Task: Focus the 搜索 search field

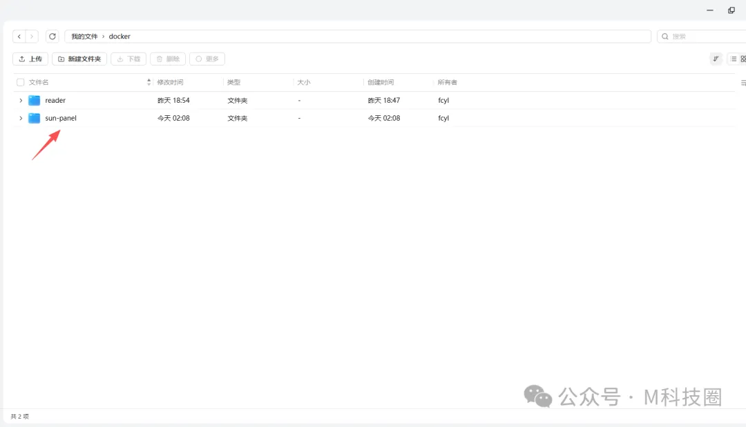Action: (x=702, y=36)
